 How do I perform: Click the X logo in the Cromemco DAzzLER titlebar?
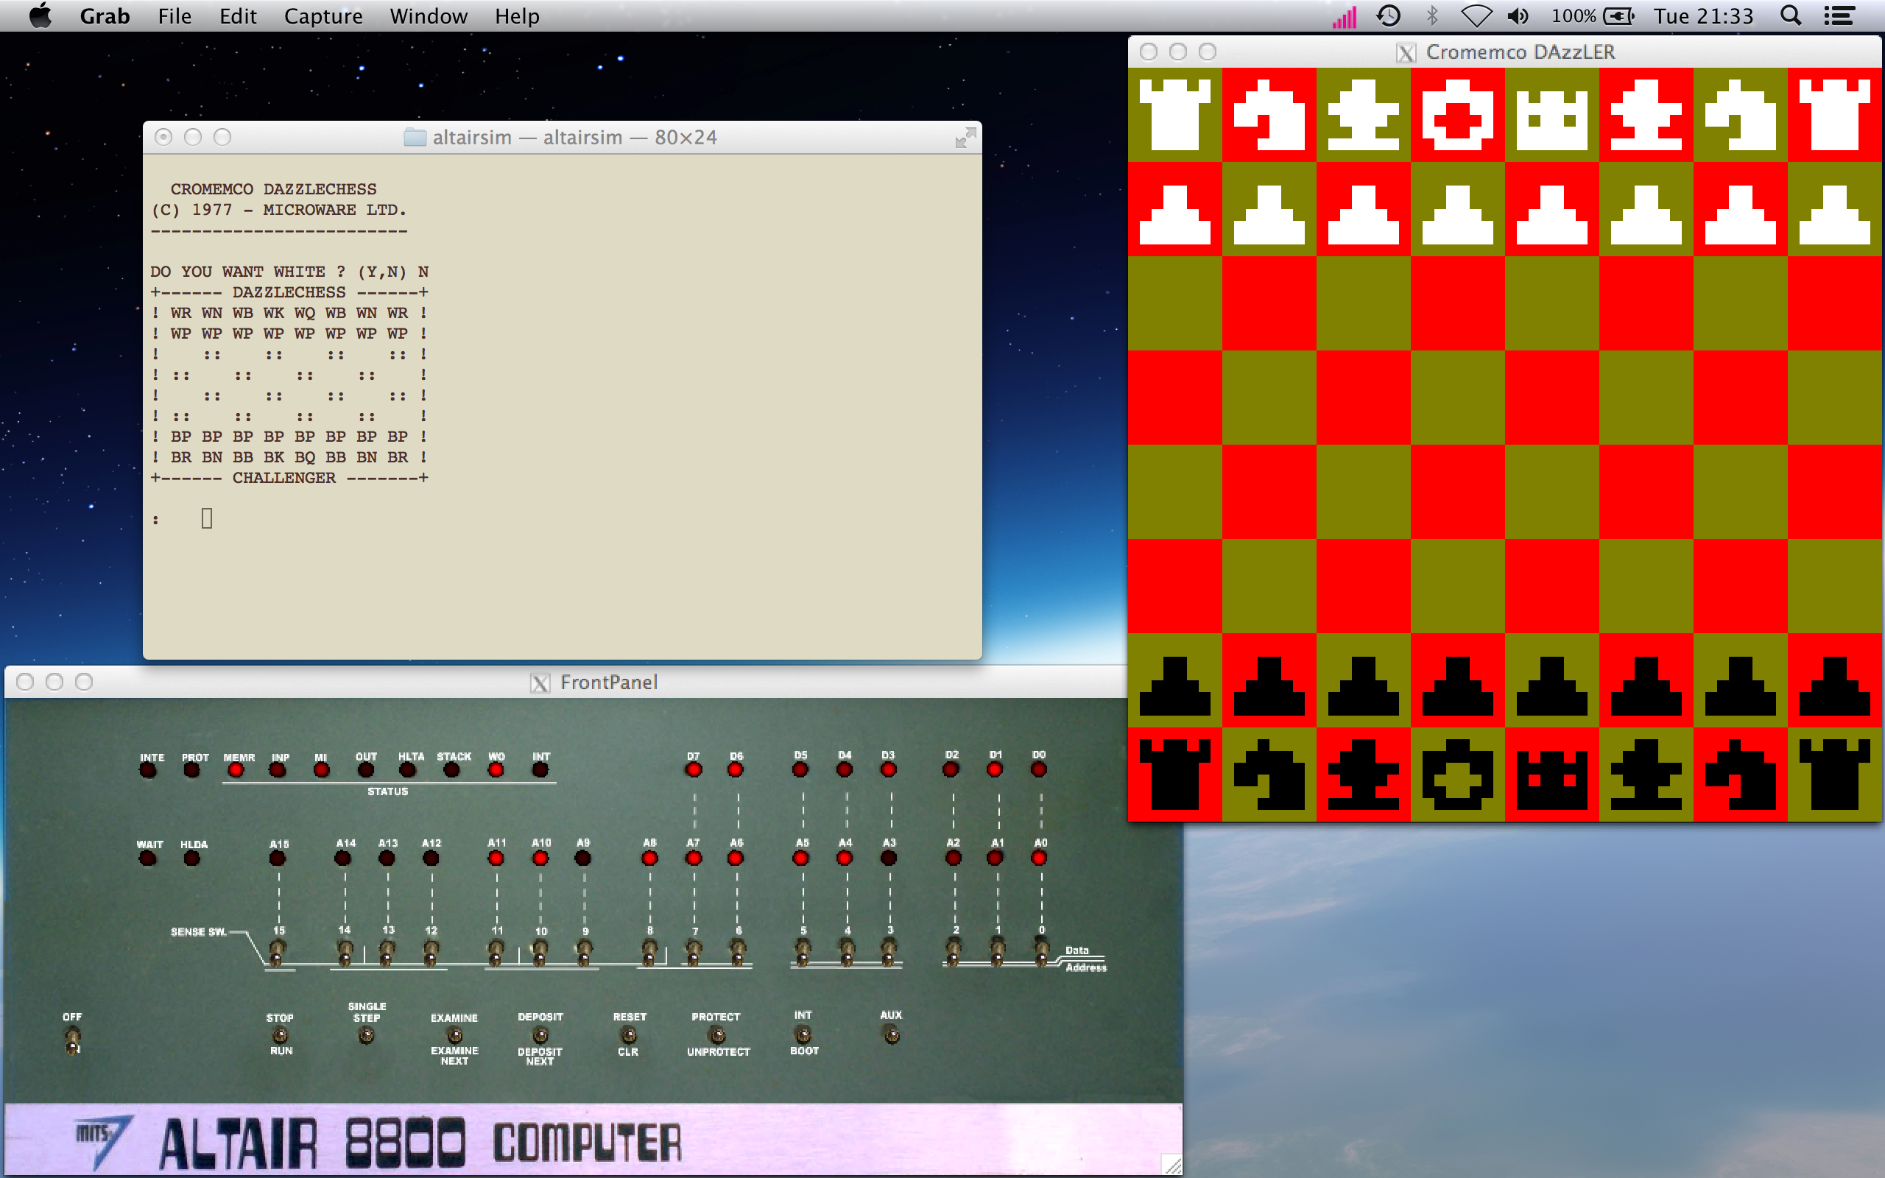[1406, 52]
